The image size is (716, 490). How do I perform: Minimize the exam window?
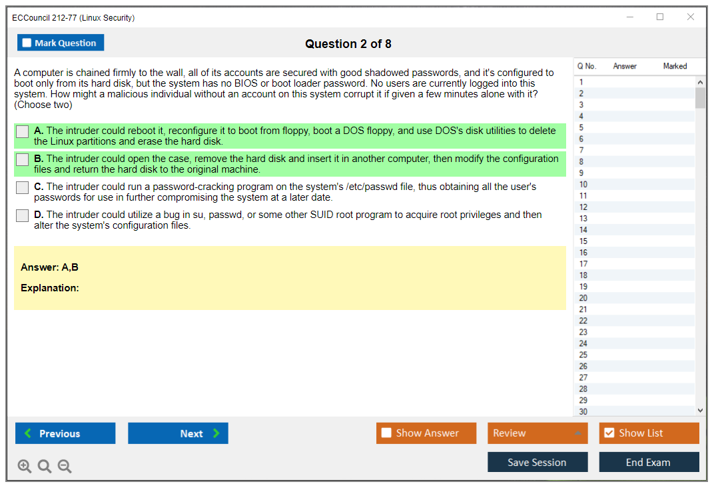[x=629, y=17]
